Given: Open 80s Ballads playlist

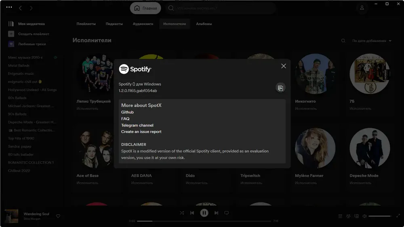Looking at the screenshot, I should tap(17, 98).
